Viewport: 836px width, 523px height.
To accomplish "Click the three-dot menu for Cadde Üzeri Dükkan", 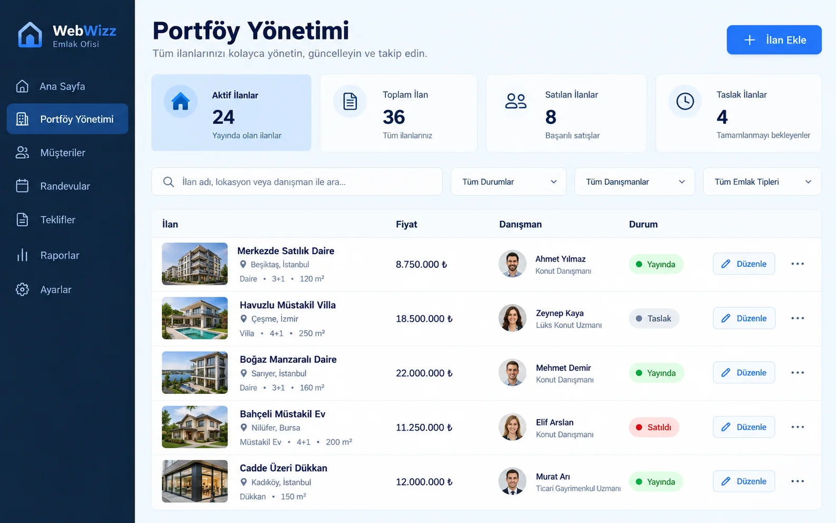I will click(x=798, y=481).
